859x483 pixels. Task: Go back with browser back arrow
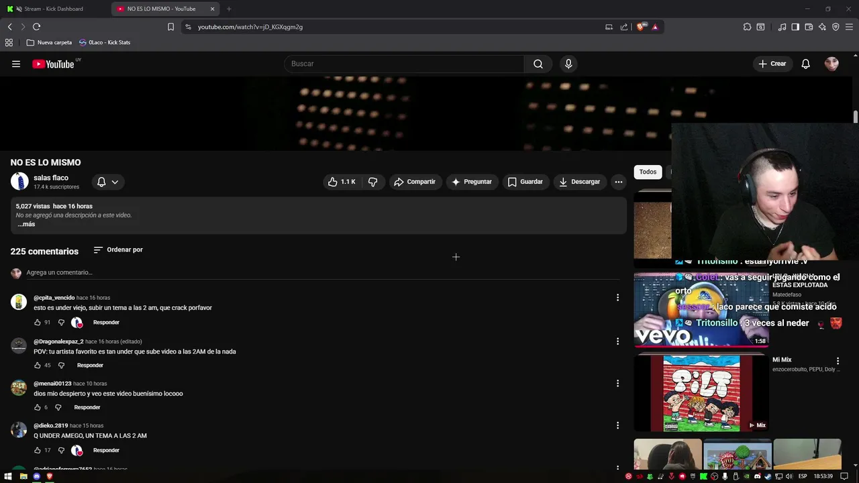9,27
